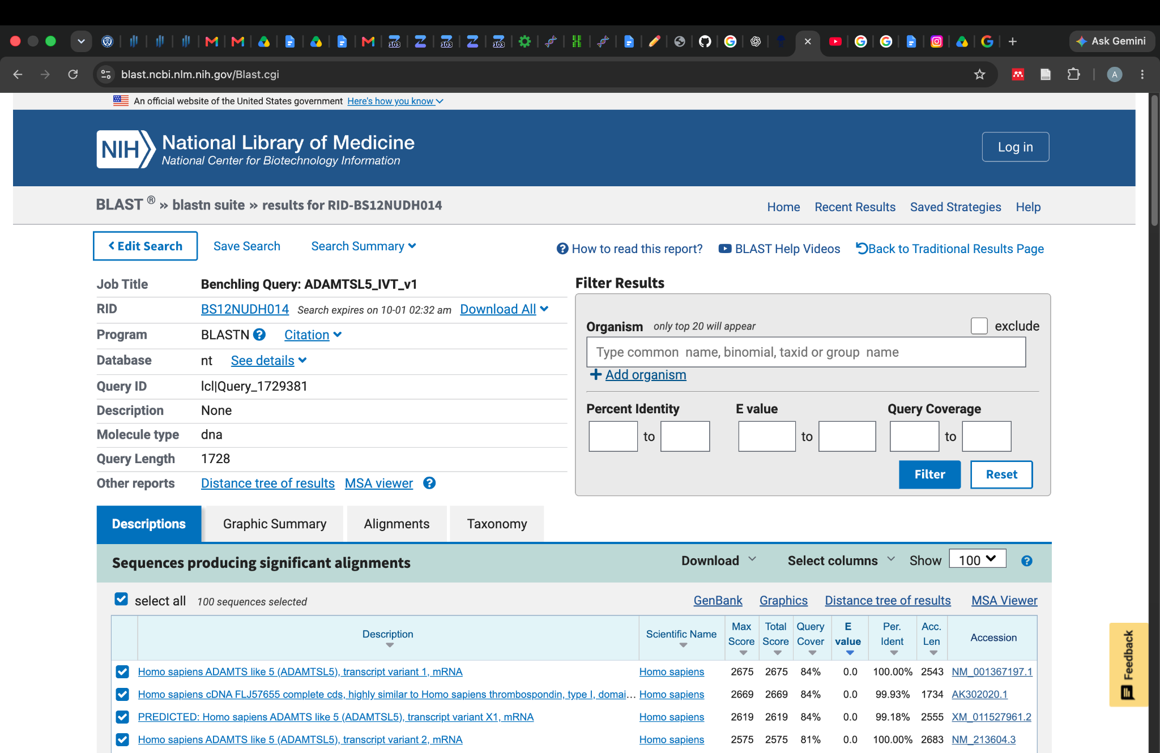Open the Download All dropdown

[504, 309]
